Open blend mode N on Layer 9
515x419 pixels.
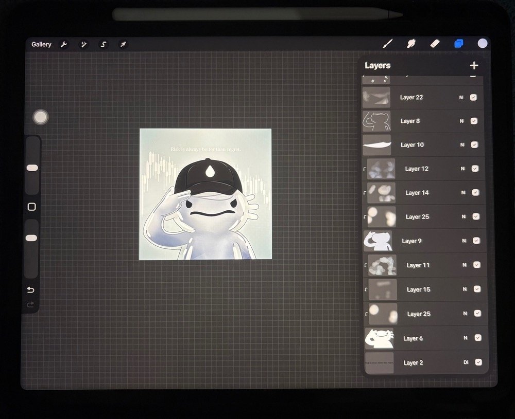465,241
